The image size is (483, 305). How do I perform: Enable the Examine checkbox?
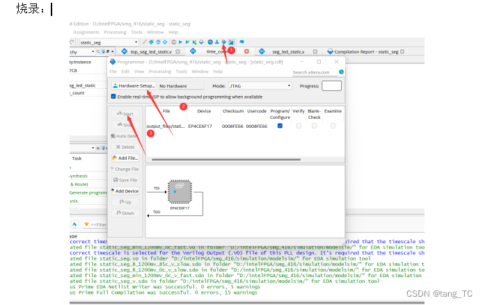[333, 126]
